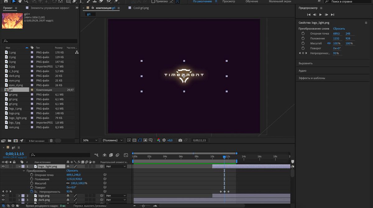Expand the dark.png layer in the timeline
Viewport: 373px width, 208px height.
tap(19, 200)
